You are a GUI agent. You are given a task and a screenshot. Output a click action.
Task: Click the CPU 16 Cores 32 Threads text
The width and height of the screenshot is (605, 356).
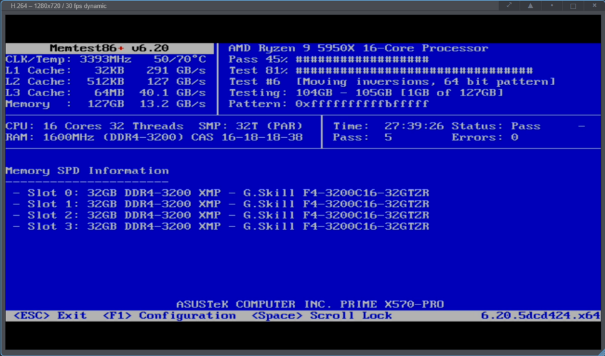pos(94,126)
